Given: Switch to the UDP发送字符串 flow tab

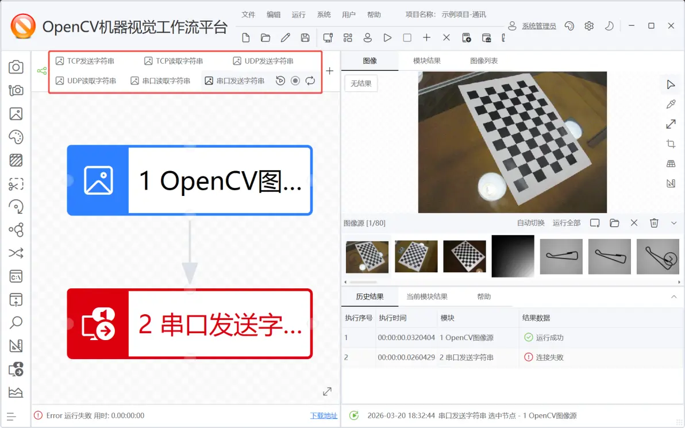Looking at the screenshot, I should [x=263, y=61].
